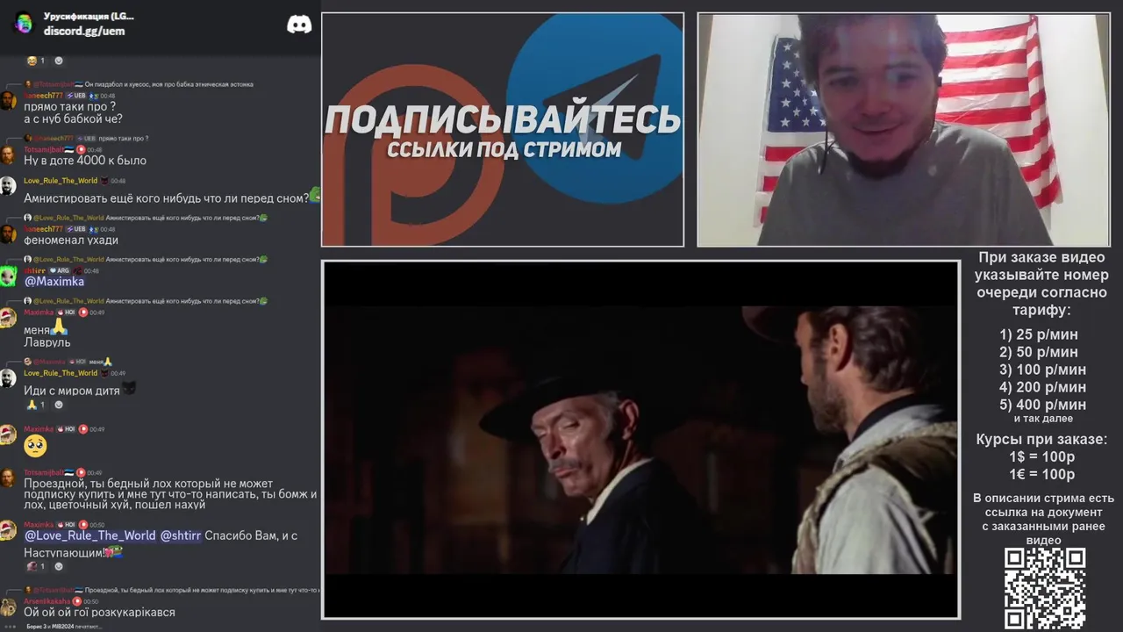
Task: Open the shtirr username above @Maximka
Action: coord(34,270)
